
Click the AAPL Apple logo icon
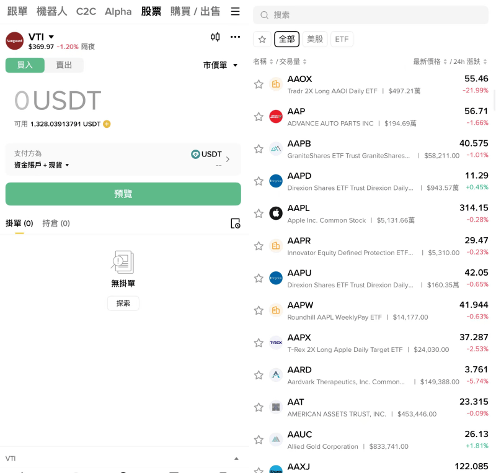(276, 214)
